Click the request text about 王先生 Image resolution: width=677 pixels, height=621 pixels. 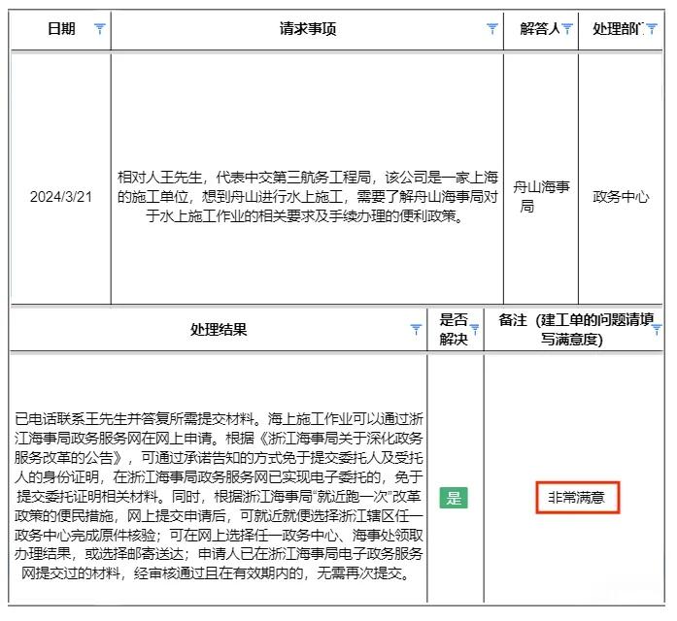[307, 197]
